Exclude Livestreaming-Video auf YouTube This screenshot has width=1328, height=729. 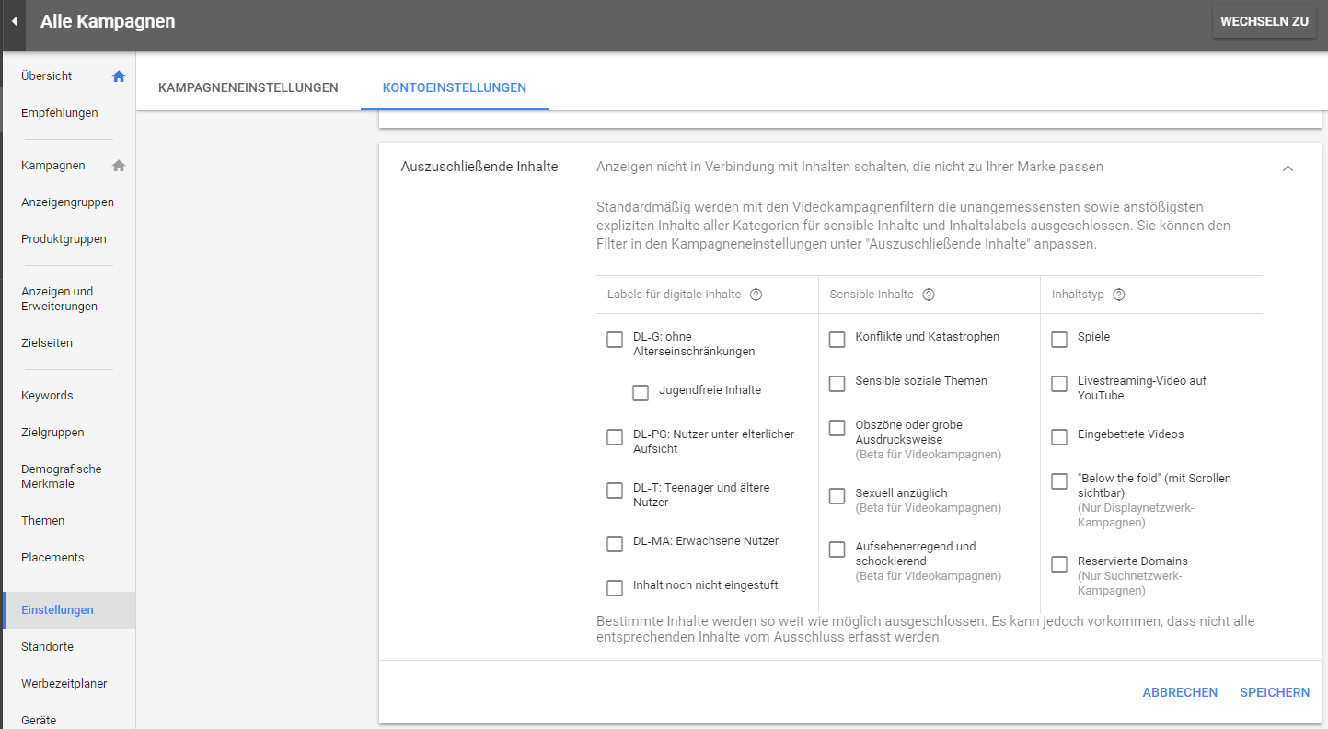1059,384
